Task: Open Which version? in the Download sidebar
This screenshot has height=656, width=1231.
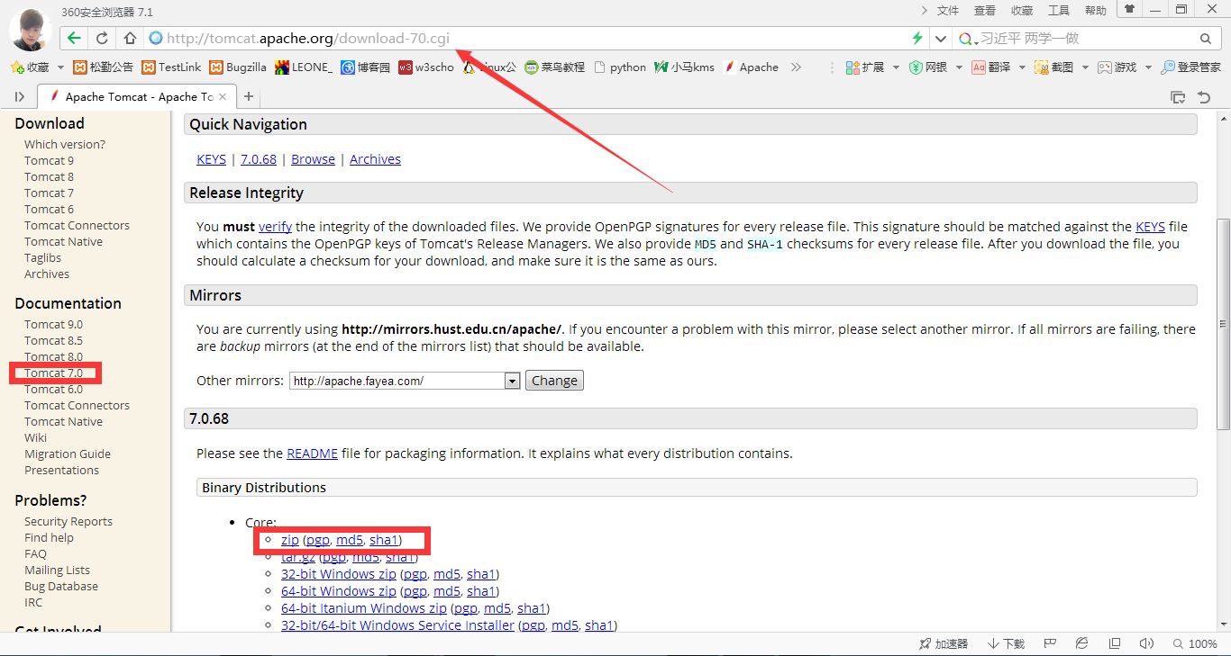Action: [65, 144]
